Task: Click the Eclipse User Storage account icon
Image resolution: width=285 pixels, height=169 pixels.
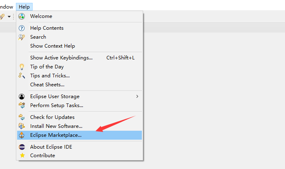Action: click(x=22, y=97)
